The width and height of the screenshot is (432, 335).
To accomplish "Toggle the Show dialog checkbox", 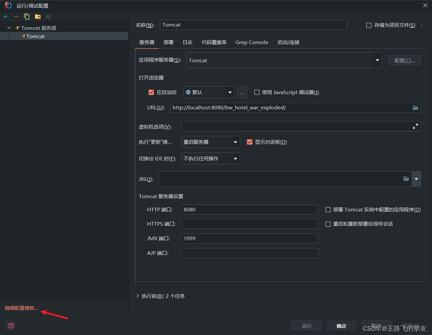I will (x=250, y=142).
